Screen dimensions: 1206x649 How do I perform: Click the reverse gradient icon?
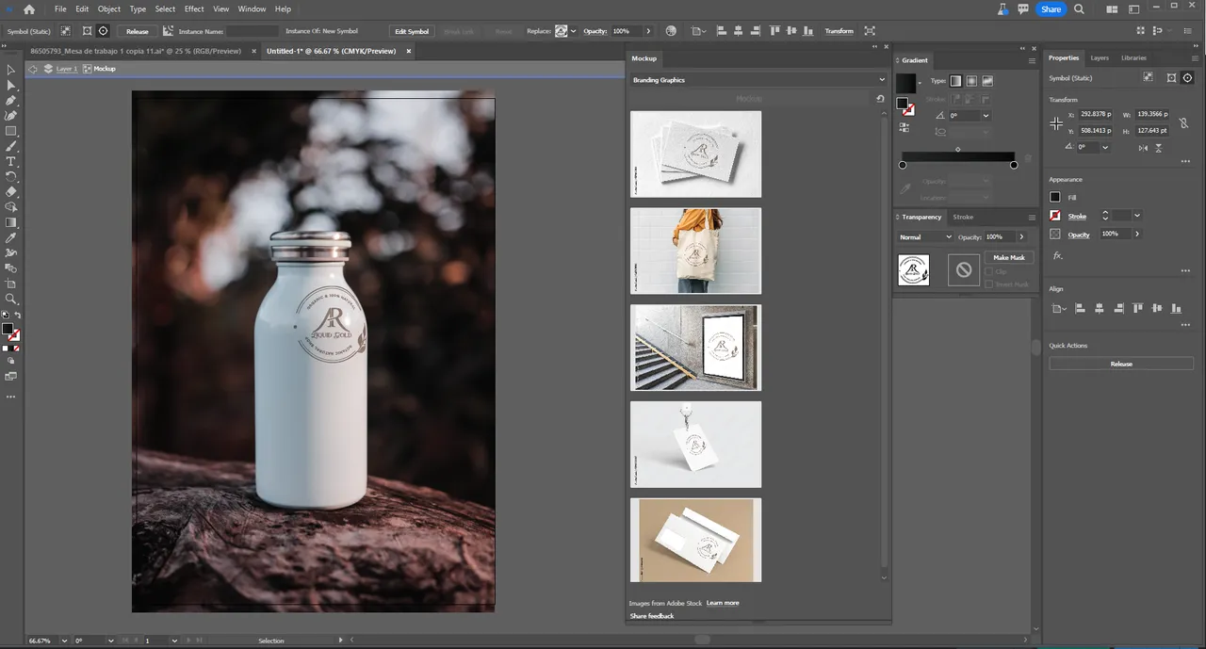904,128
